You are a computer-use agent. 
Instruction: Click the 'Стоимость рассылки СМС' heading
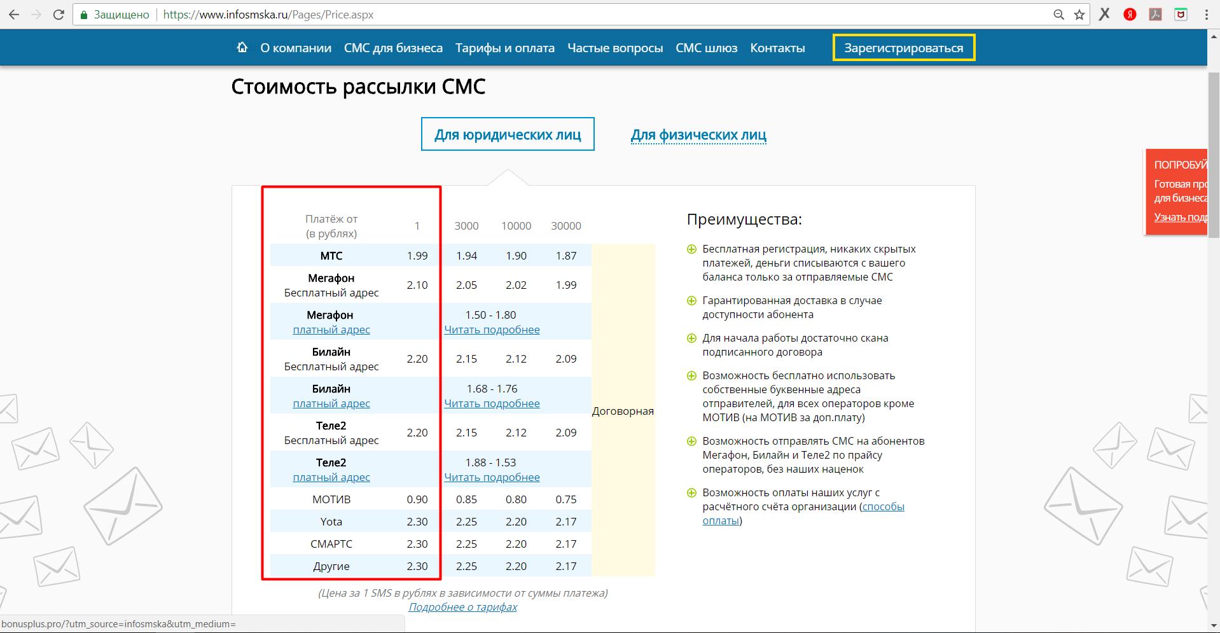point(358,87)
